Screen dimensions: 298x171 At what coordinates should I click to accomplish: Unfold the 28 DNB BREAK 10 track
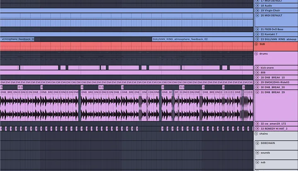[x=257, y=77]
